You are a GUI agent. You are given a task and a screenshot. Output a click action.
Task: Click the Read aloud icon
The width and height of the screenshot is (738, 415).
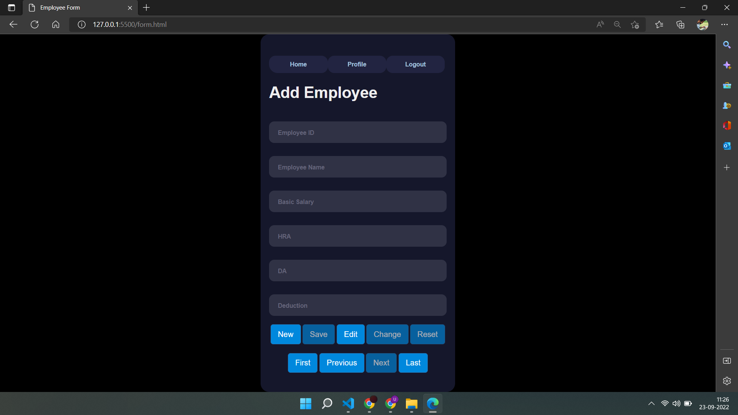click(600, 24)
